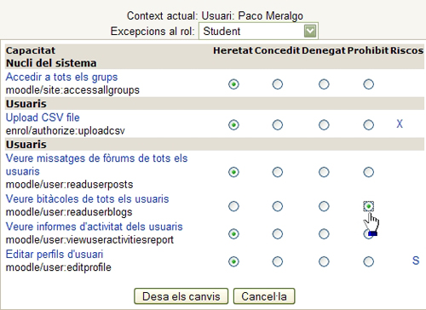
Task: Select Prohibit for Accedir a tots els grups
Action: tap(369, 84)
